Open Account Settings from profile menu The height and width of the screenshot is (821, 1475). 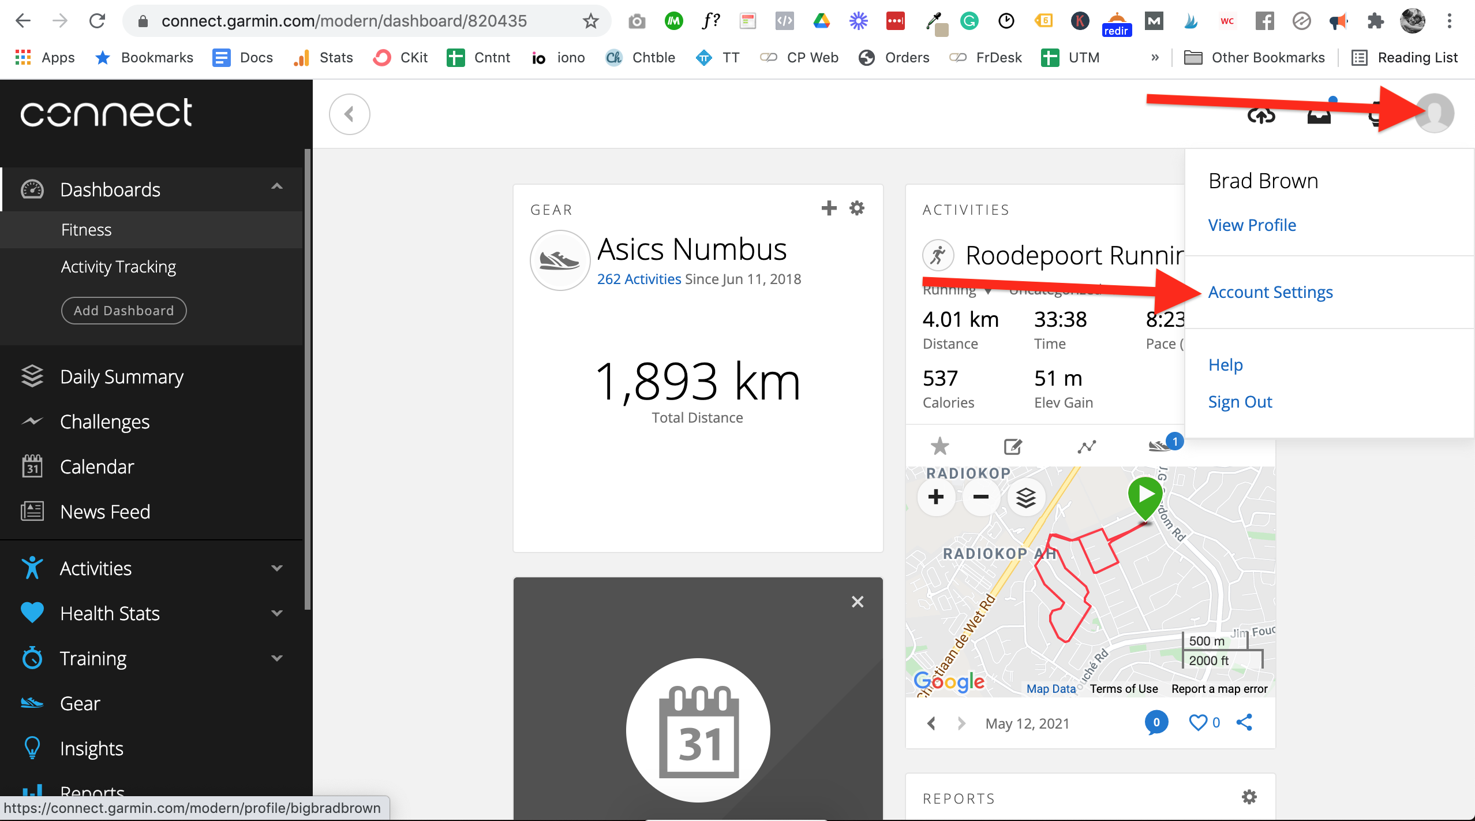pyautogui.click(x=1270, y=292)
